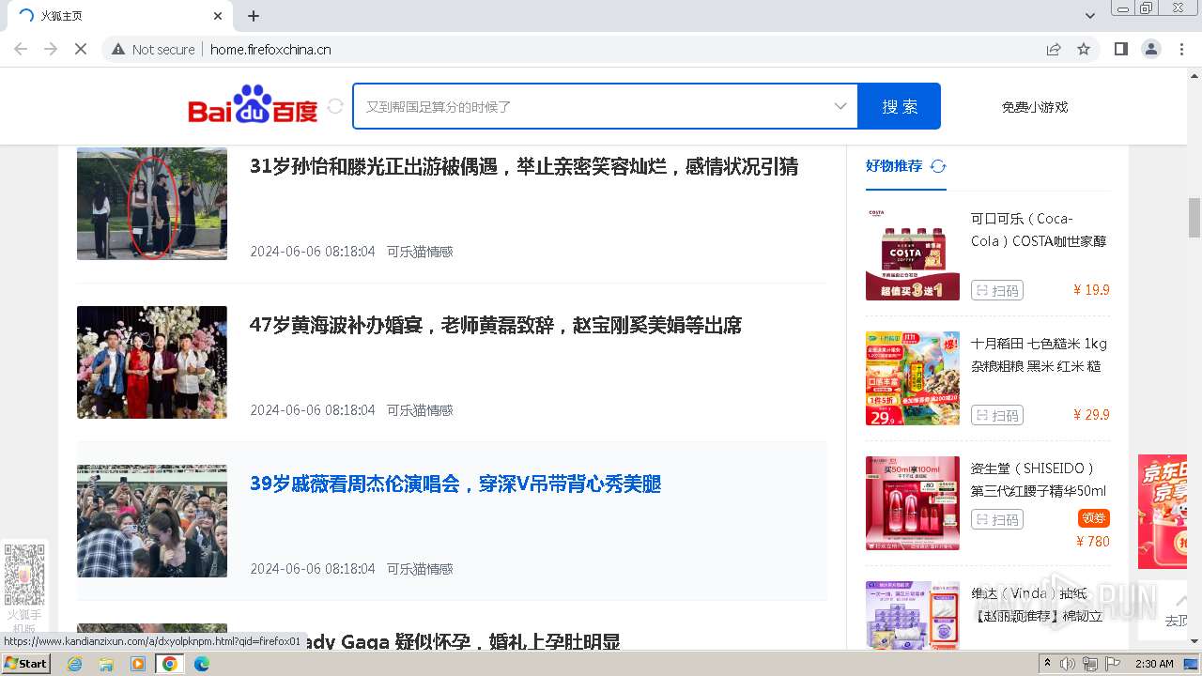Open Vinda tissue product image

(x=913, y=615)
